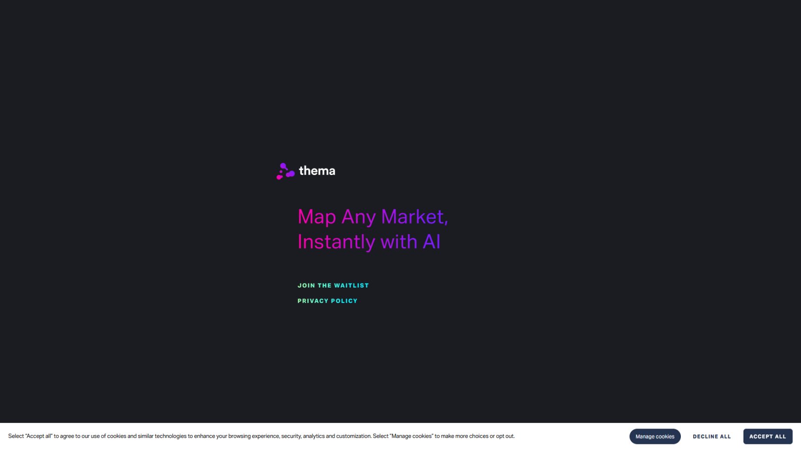Decline all cookies
The image size is (801, 450).
(712, 436)
